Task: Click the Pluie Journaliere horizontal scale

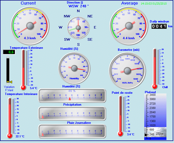Action: point(72,131)
